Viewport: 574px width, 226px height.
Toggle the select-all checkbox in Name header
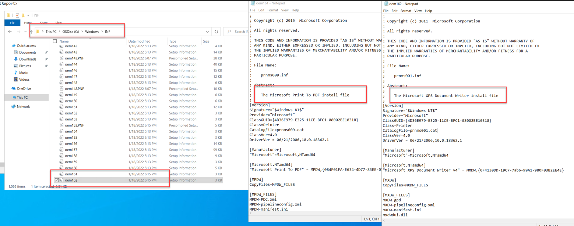55,41
